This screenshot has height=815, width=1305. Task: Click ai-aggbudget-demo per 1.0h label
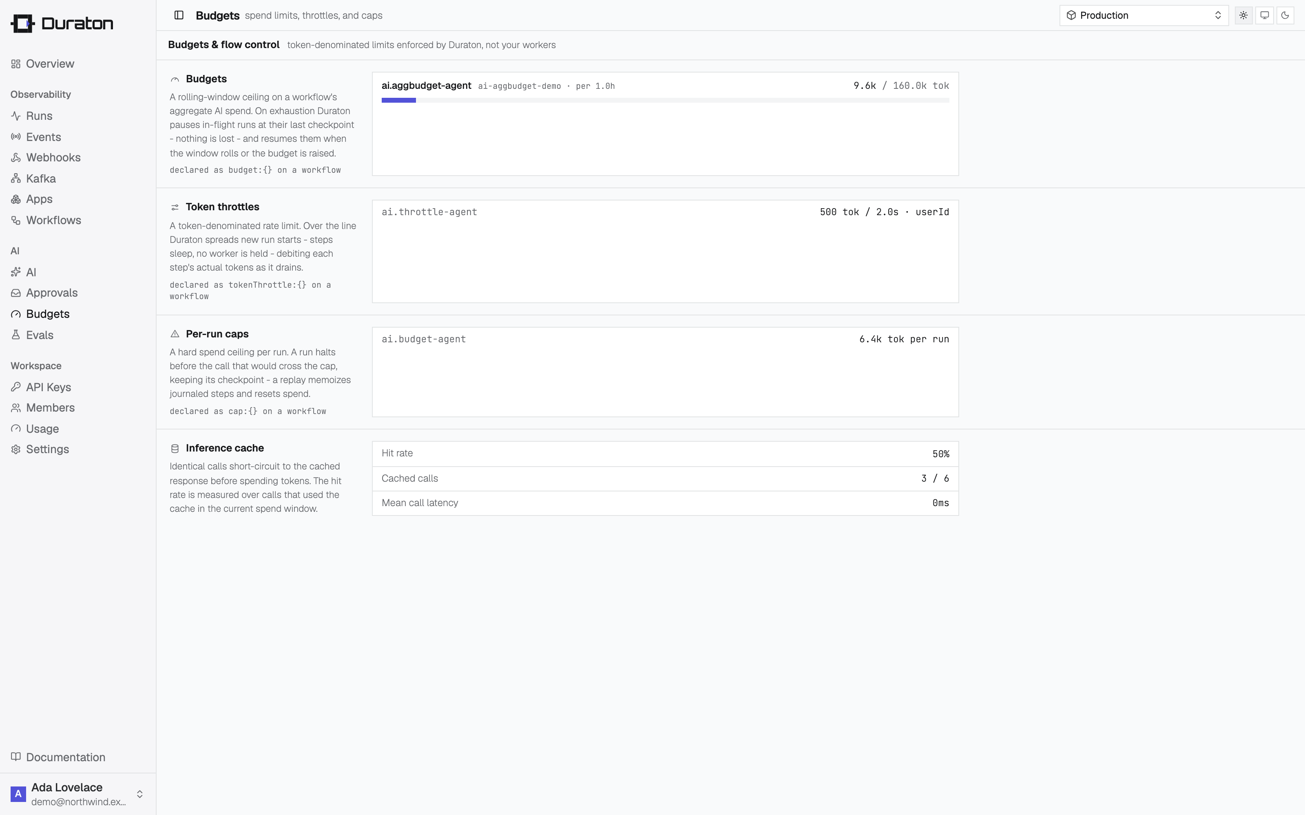click(x=546, y=86)
